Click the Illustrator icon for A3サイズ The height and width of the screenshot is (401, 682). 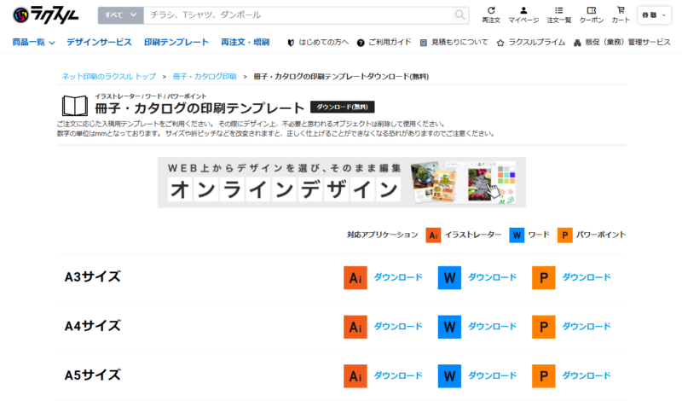point(355,278)
